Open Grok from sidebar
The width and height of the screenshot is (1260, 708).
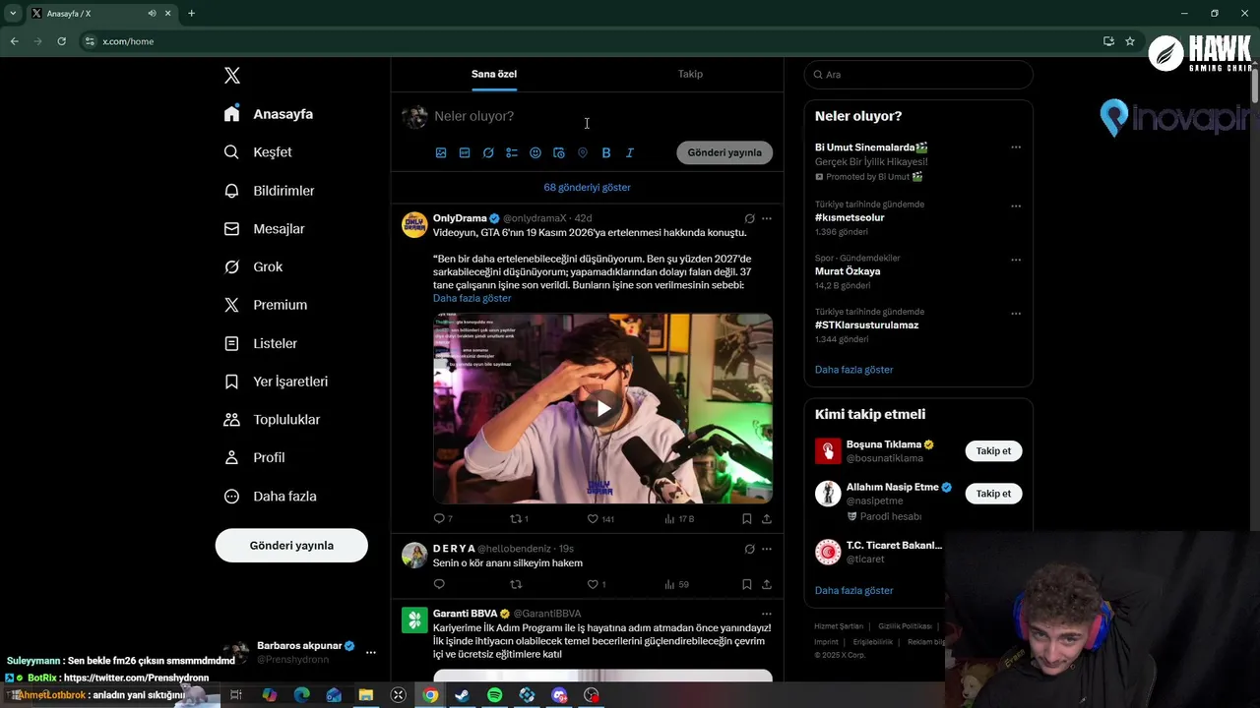pos(253,267)
